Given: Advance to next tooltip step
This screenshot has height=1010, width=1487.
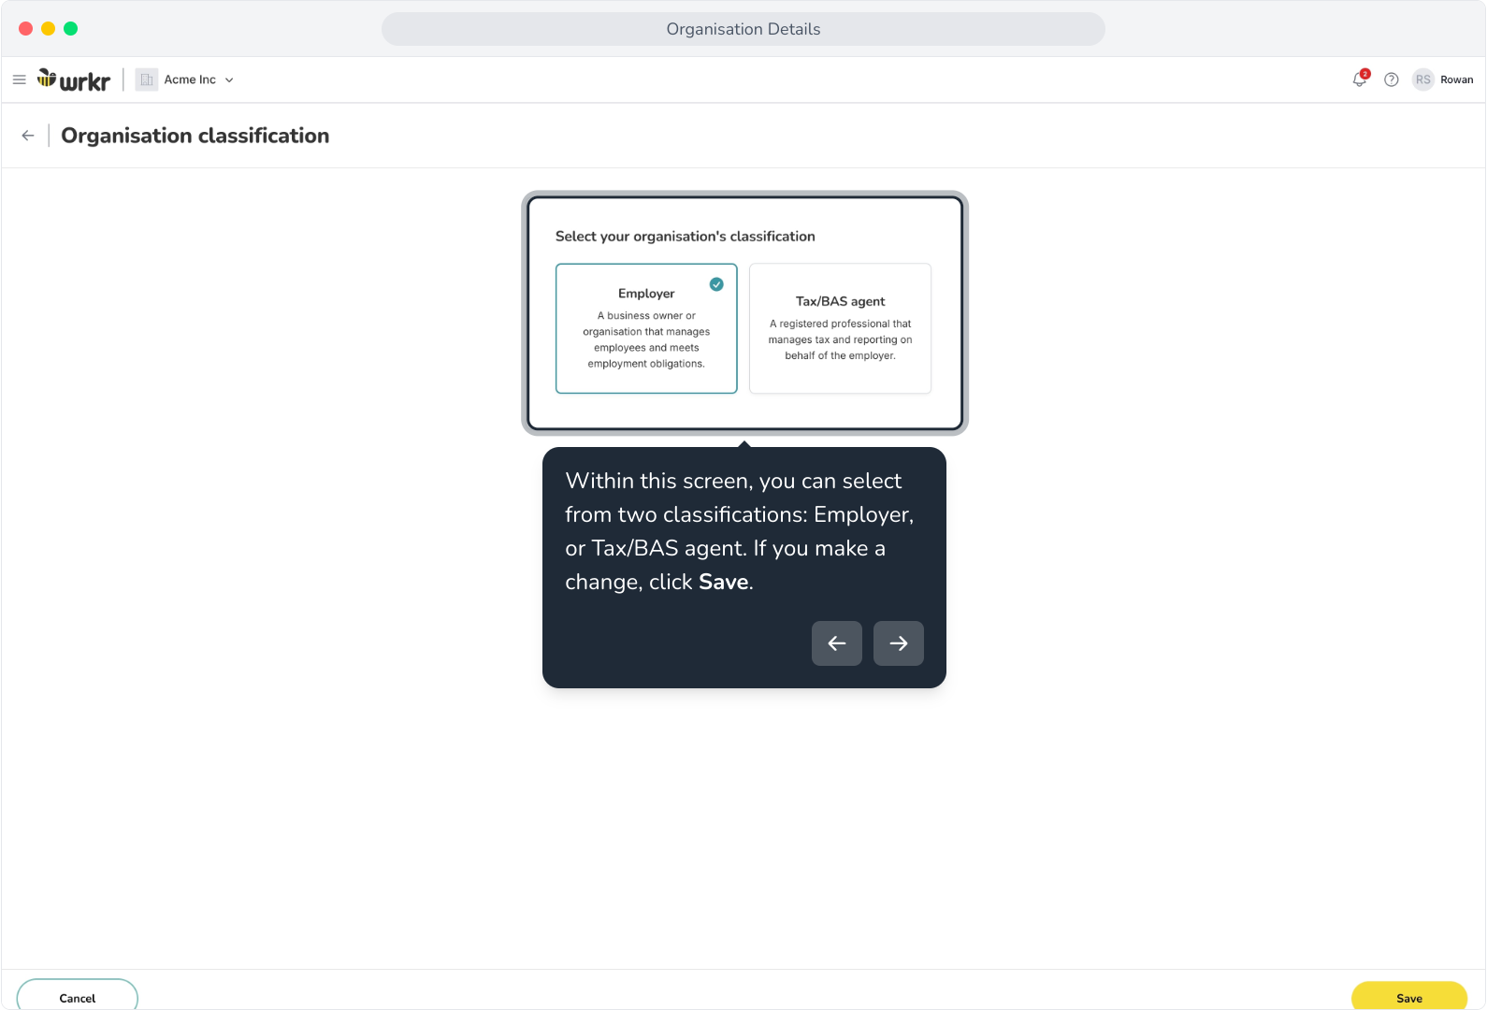Looking at the screenshot, I should 899,643.
